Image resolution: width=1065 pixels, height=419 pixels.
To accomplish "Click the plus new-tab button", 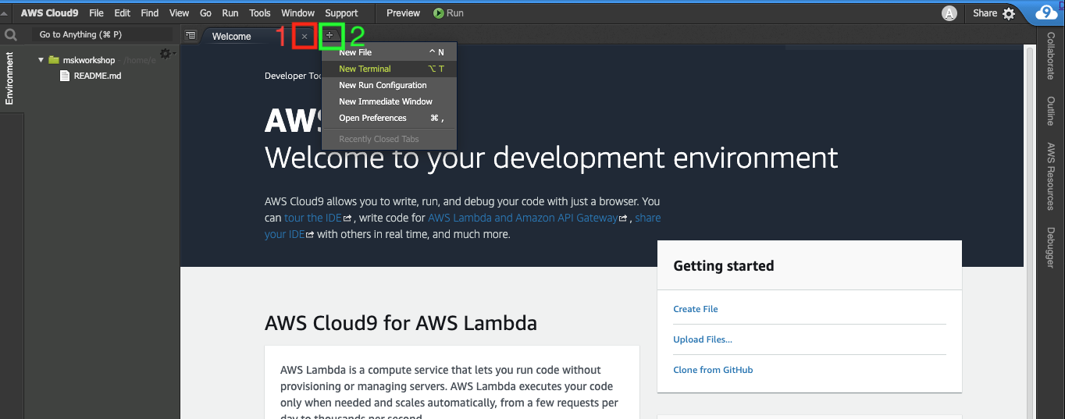I will pyautogui.click(x=329, y=35).
